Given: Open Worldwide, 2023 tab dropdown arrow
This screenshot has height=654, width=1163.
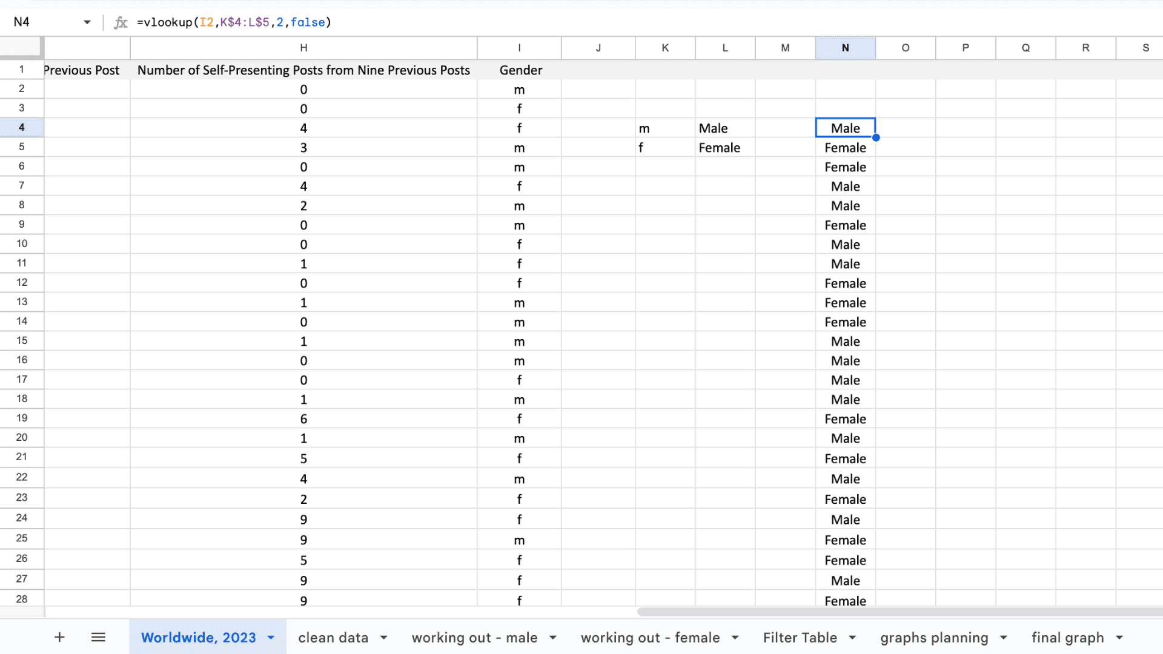Looking at the screenshot, I should (271, 638).
